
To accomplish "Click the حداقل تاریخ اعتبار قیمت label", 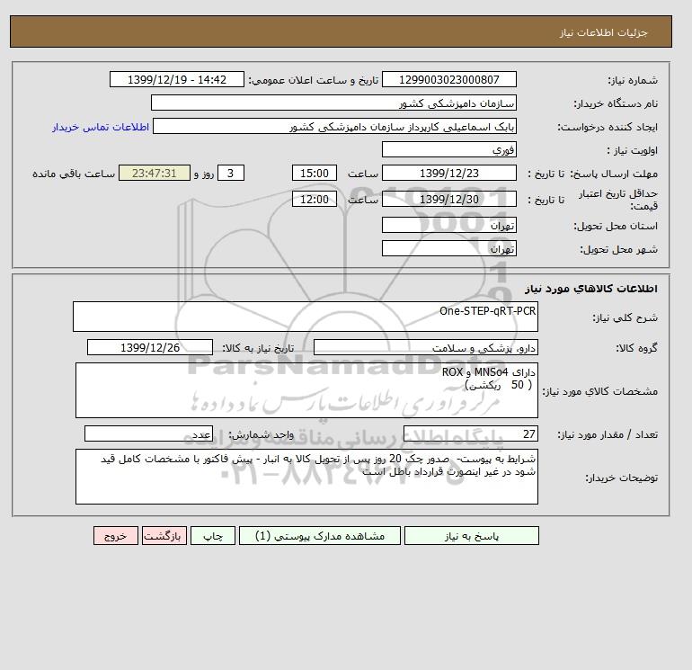I will pyautogui.click(x=618, y=200).
